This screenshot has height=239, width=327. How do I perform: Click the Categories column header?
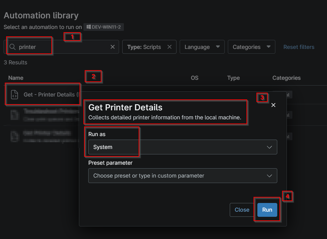click(x=287, y=78)
